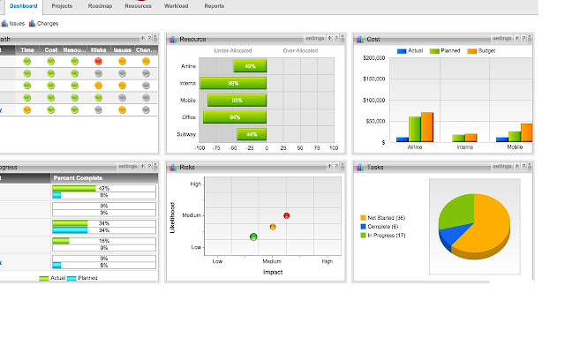Click the orange risk bubble on chart

tap(273, 227)
